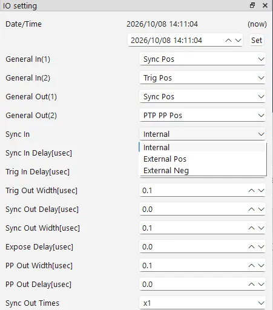Open the Sync Out Times dropdown
This screenshot has height=310, width=273.
click(202, 303)
